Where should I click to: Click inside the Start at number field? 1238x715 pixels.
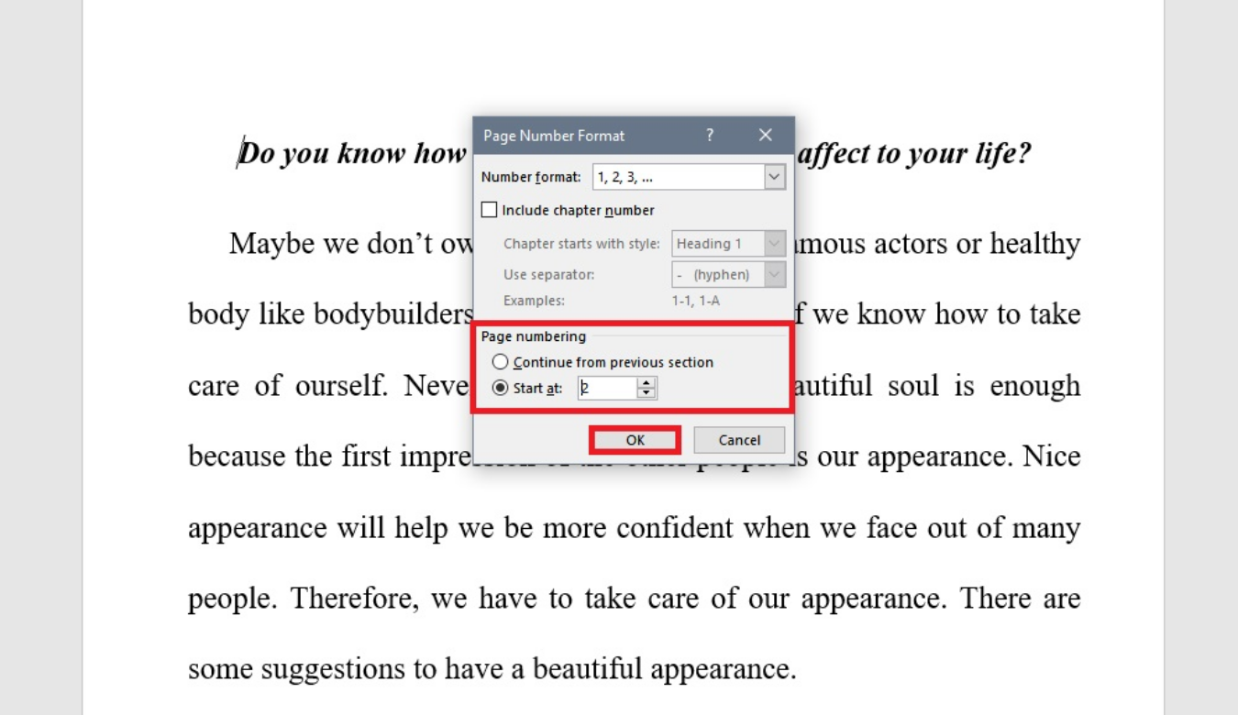point(606,388)
